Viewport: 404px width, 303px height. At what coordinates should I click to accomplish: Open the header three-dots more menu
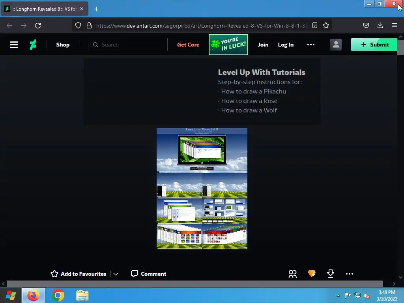[311, 45]
